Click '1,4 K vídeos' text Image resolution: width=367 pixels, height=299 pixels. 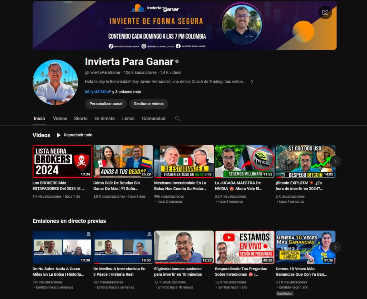point(171,72)
